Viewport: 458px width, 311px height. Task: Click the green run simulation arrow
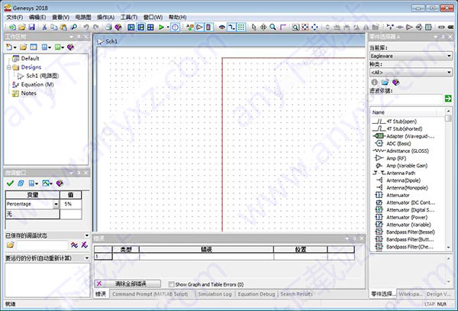click(161, 28)
